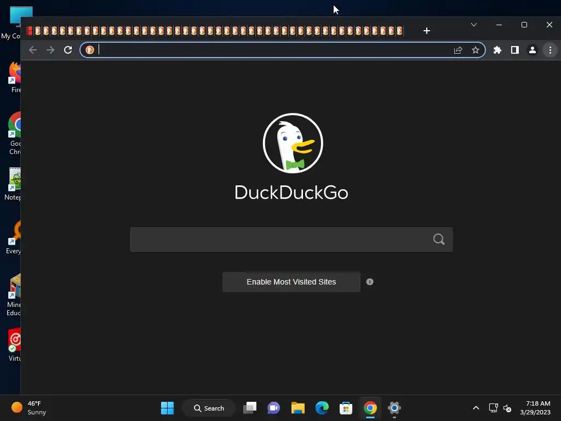Go forward using the browser forward arrow

point(50,50)
